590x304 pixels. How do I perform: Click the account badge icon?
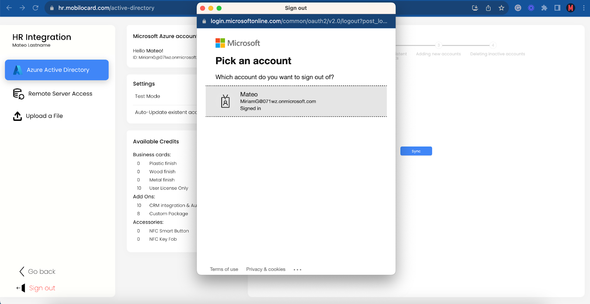(225, 101)
